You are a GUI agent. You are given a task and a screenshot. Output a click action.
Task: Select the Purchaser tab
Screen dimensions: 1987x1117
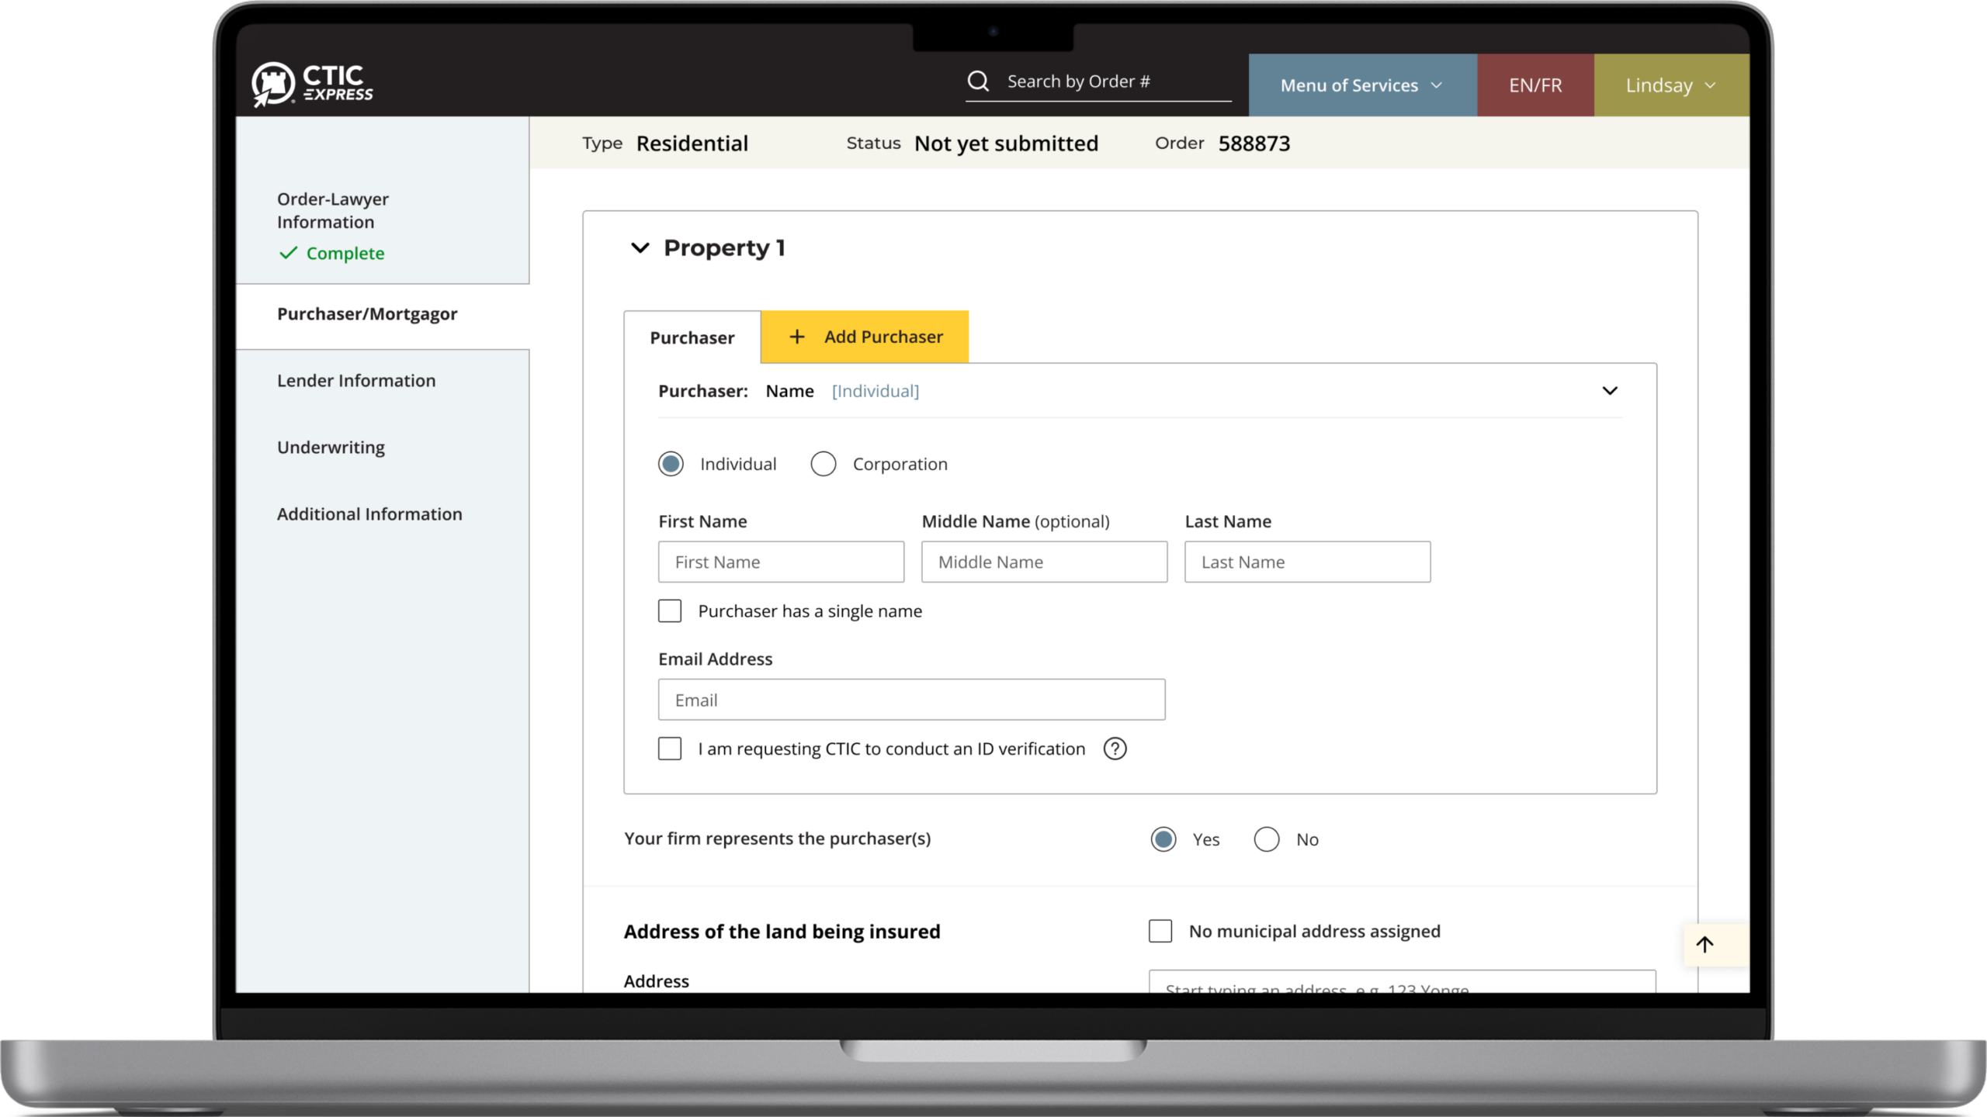692,337
